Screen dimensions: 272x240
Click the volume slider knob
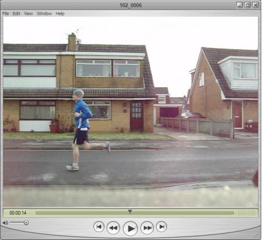(26, 222)
